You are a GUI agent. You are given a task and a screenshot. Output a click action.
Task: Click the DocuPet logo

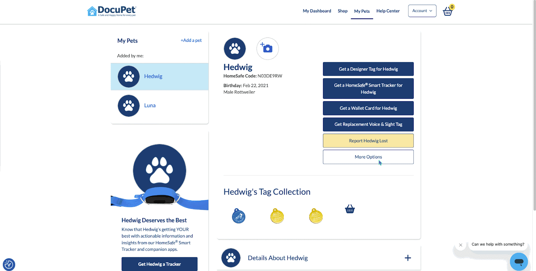tap(112, 11)
